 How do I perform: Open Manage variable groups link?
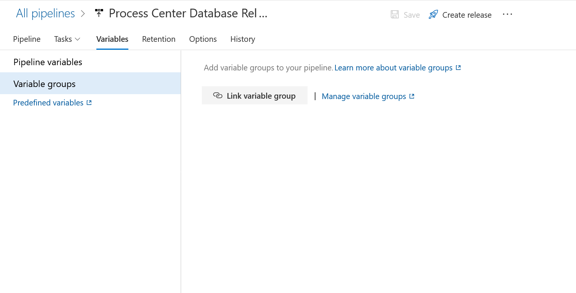(x=364, y=96)
